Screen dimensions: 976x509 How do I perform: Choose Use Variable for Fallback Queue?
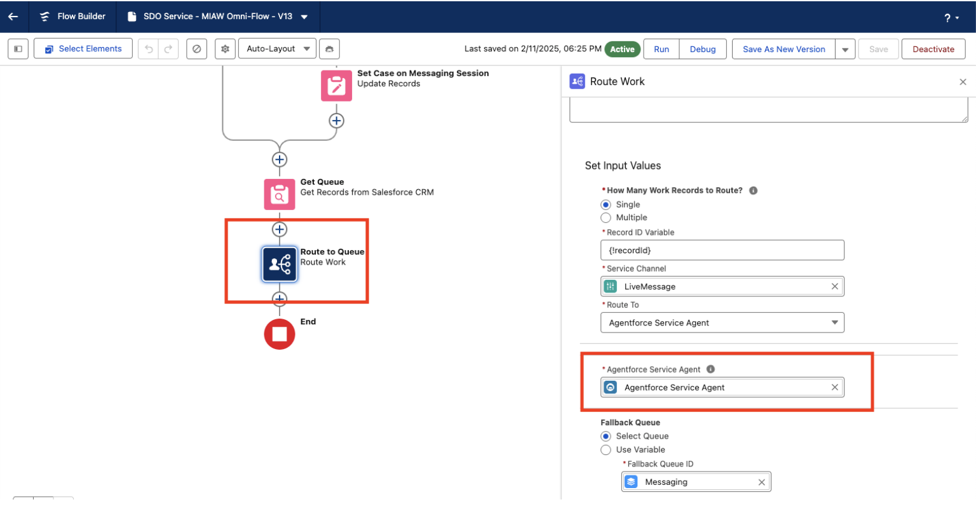[x=606, y=449]
